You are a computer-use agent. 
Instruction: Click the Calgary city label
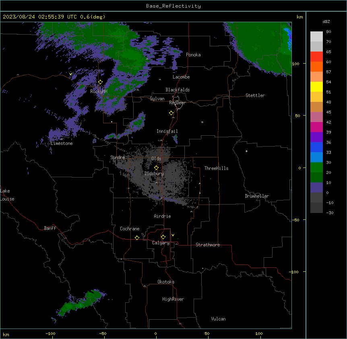tap(161, 243)
